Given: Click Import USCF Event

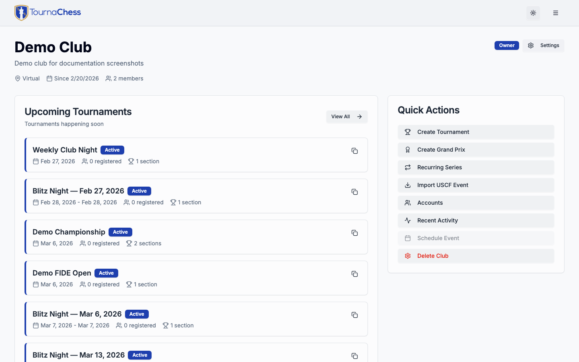Looking at the screenshot, I should [x=476, y=185].
